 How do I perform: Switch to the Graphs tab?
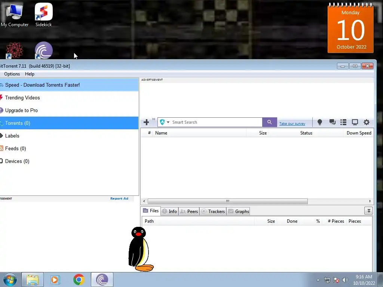[238, 212]
